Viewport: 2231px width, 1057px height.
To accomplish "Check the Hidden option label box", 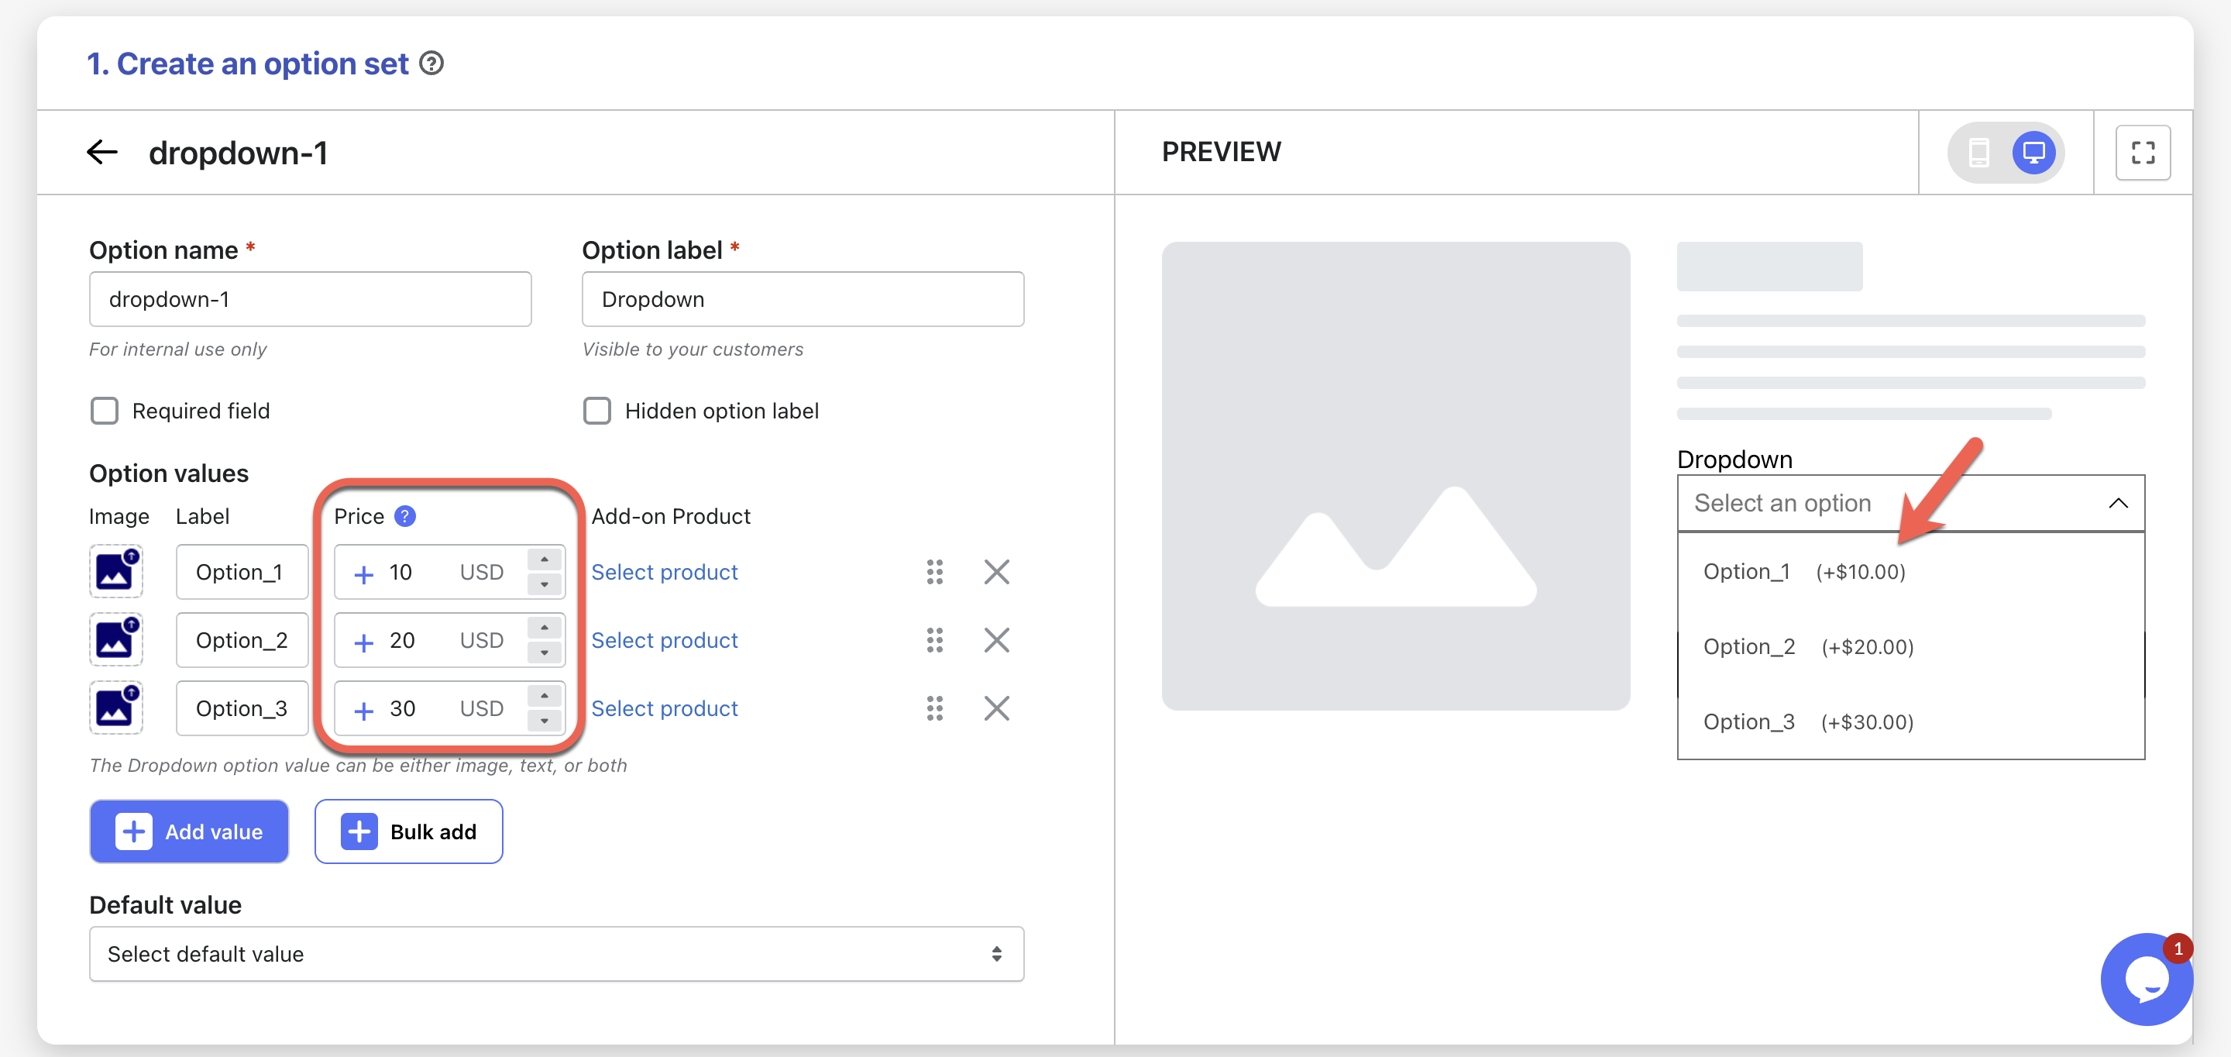I will [x=596, y=411].
